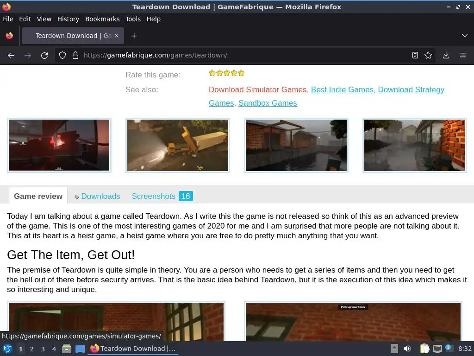474x356 pixels.
Task: Switch to workspace 3
Action: point(43,349)
